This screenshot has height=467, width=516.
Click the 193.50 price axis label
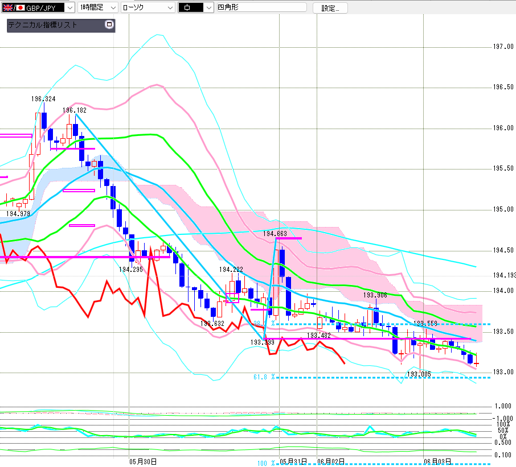point(503,332)
